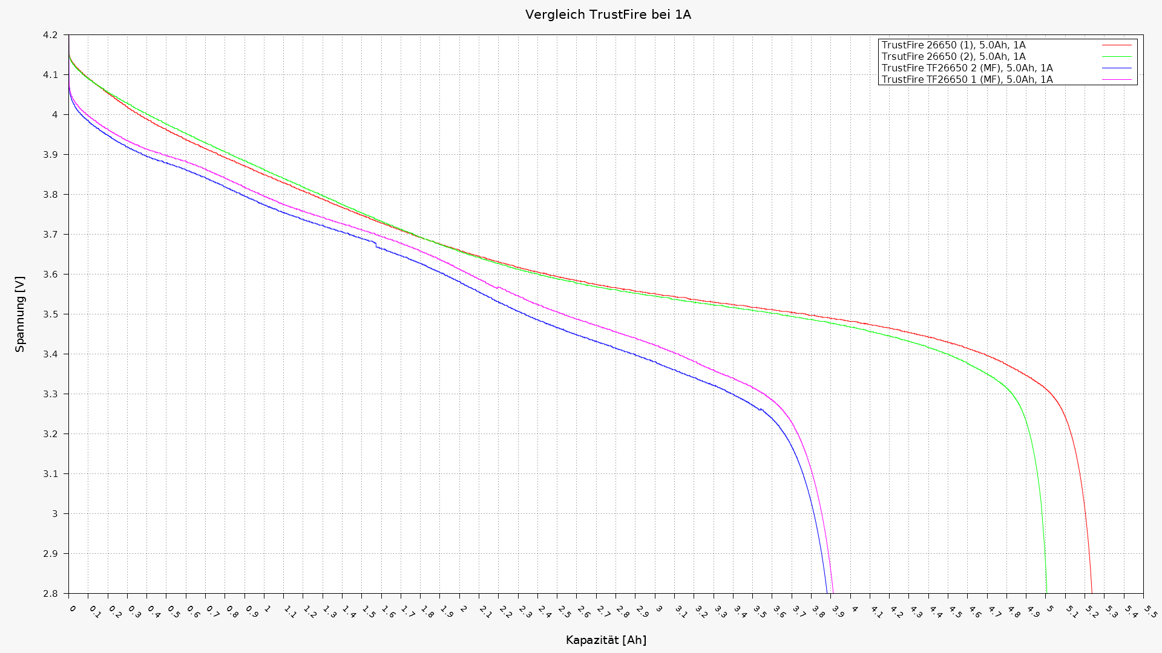Click Kapazität axis tick label "1.6"
The image size is (1162, 653).
(x=388, y=612)
